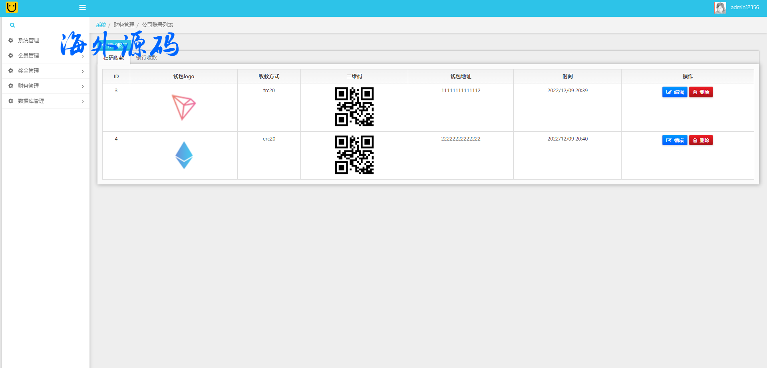Open the trc20 QR code image
Image resolution: width=767 pixels, height=368 pixels.
[x=354, y=107]
